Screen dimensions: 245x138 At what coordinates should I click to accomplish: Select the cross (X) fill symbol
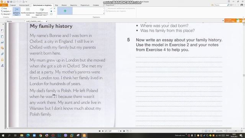pos(54,8)
